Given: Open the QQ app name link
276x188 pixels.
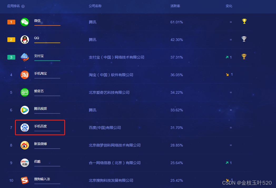Looking at the screenshot, I should coord(37,38).
